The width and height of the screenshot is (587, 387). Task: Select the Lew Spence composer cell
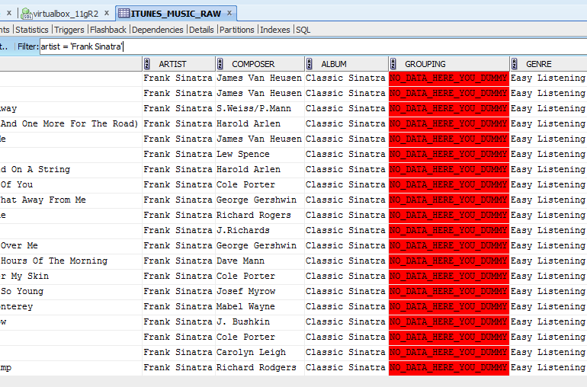pos(260,154)
